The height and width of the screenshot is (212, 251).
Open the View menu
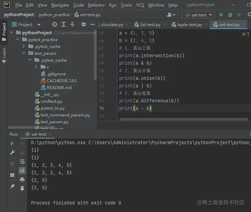[42, 5]
